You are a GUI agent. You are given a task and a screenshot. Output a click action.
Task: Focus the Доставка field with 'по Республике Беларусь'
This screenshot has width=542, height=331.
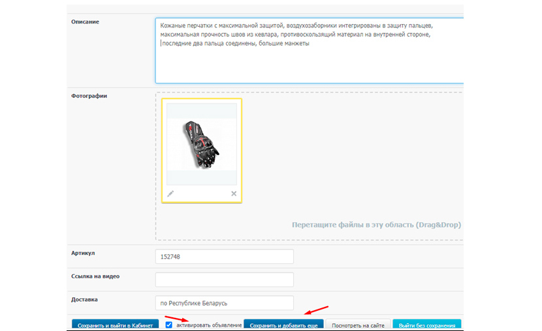coord(225,303)
